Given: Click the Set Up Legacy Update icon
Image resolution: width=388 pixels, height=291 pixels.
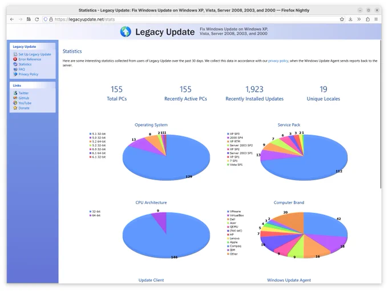Looking at the screenshot, I should click(x=15, y=54).
